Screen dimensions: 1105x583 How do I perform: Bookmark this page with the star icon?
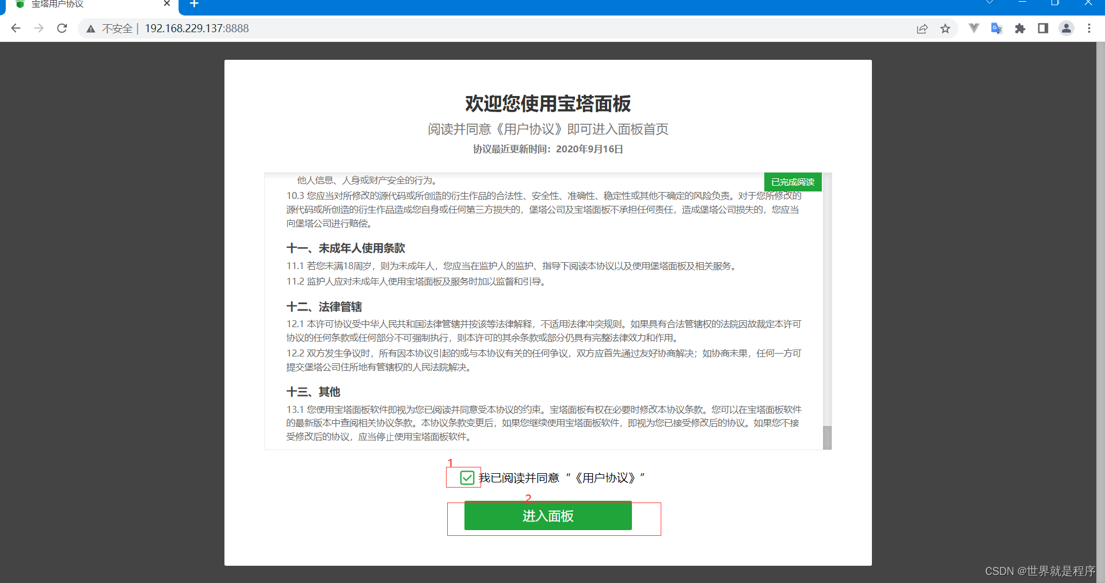click(x=945, y=28)
